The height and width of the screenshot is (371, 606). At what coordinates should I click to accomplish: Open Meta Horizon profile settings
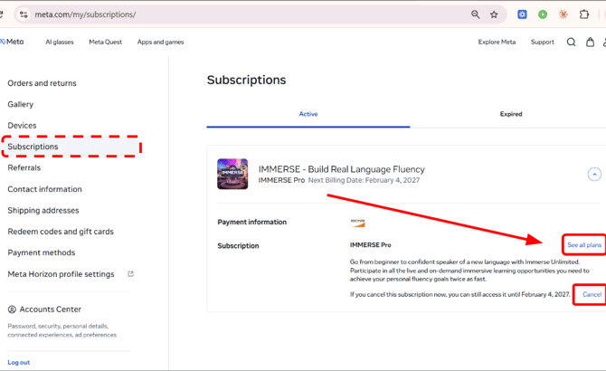(x=62, y=274)
